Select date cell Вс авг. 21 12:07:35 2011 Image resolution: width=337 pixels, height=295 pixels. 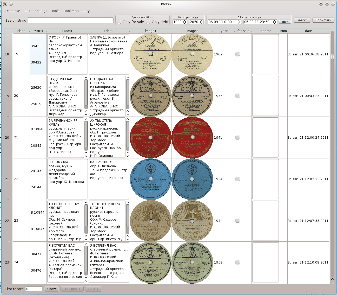click(308, 221)
